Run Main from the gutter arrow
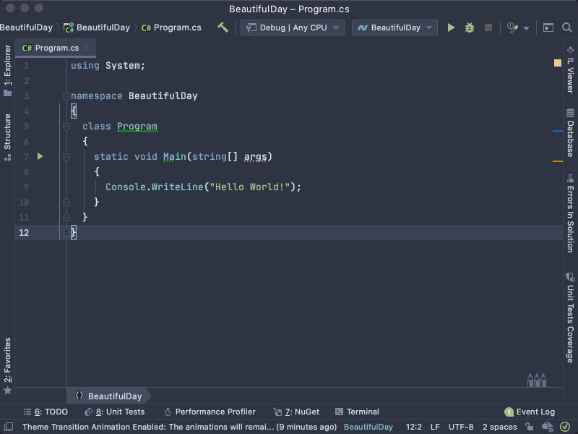 (40, 156)
